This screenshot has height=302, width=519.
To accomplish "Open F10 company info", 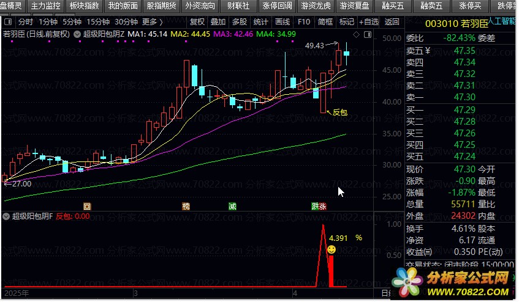I will point(304,22).
